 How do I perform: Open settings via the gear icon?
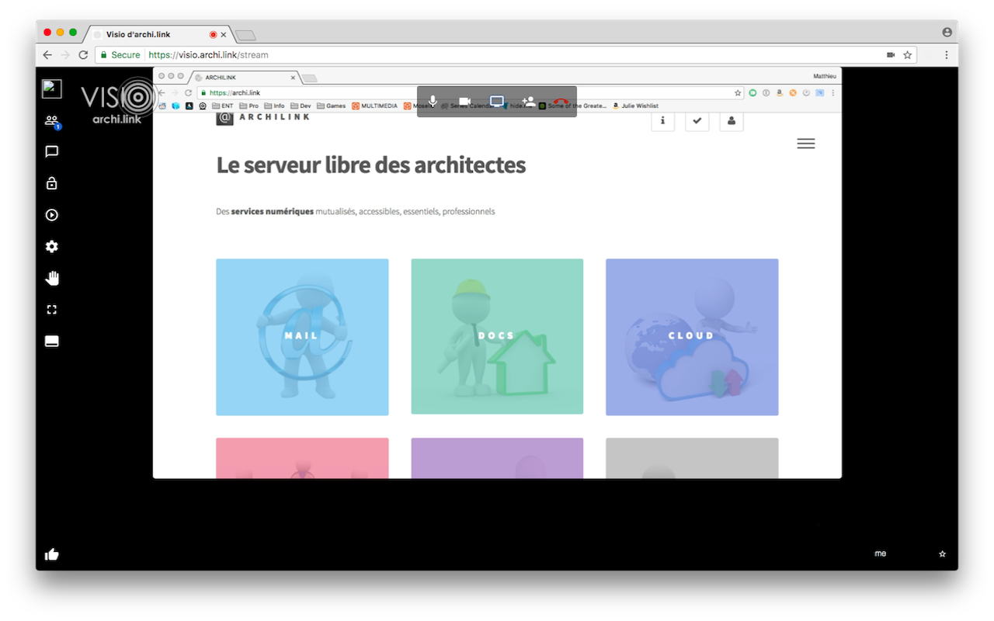tap(52, 247)
